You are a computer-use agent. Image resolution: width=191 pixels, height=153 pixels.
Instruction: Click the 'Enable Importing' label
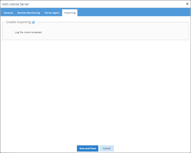coord(18,22)
